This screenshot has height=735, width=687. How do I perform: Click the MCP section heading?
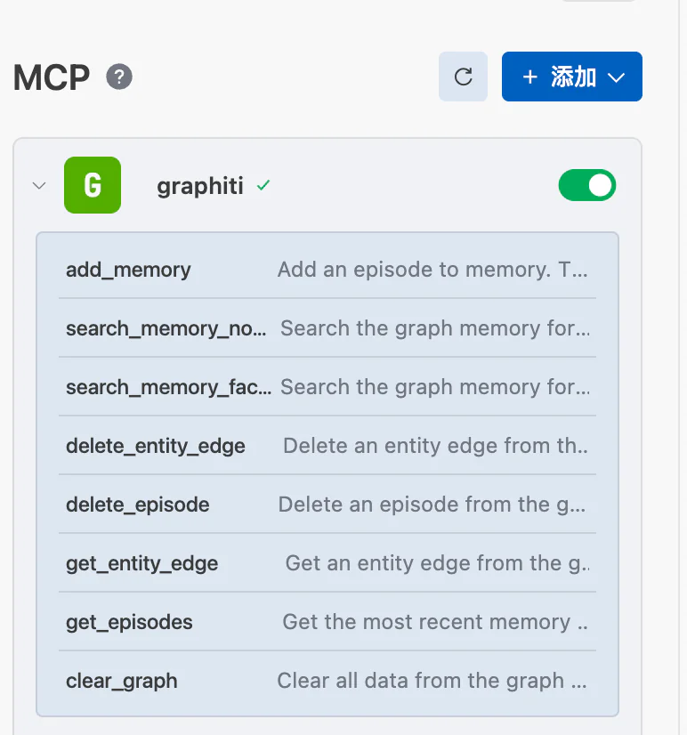pyautogui.click(x=52, y=77)
